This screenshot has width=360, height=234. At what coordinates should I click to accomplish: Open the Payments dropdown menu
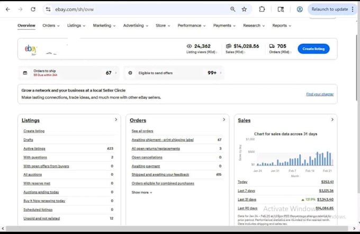tap(224, 25)
